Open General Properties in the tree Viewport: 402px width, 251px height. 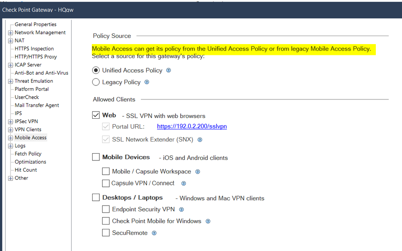(36, 24)
